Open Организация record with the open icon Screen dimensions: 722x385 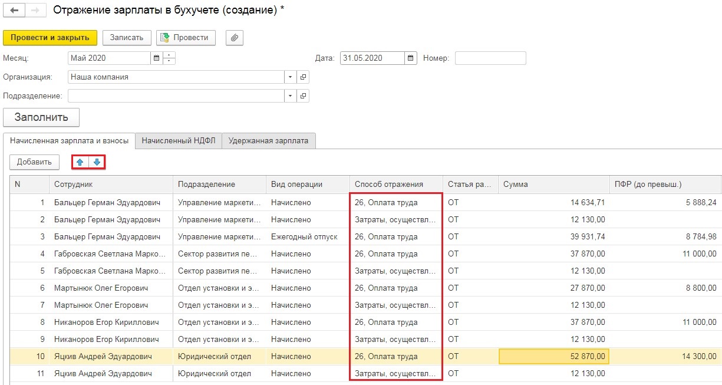pos(303,77)
